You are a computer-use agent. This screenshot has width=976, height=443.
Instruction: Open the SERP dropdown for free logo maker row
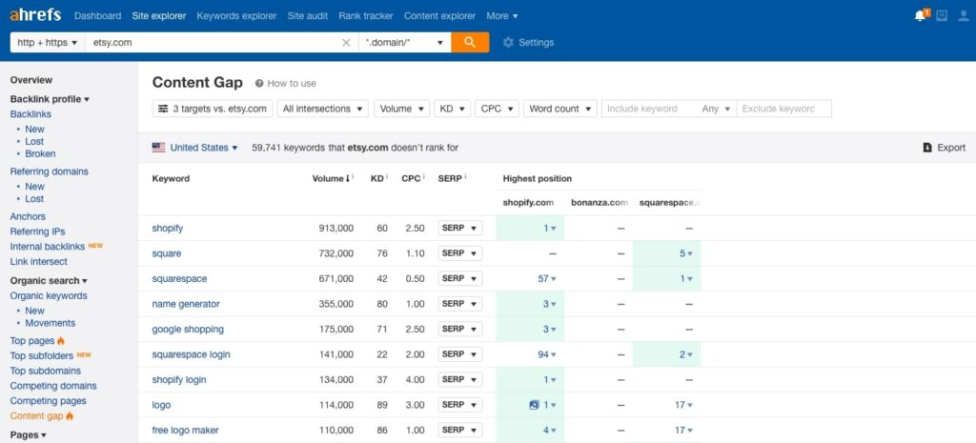tap(460, 430)
